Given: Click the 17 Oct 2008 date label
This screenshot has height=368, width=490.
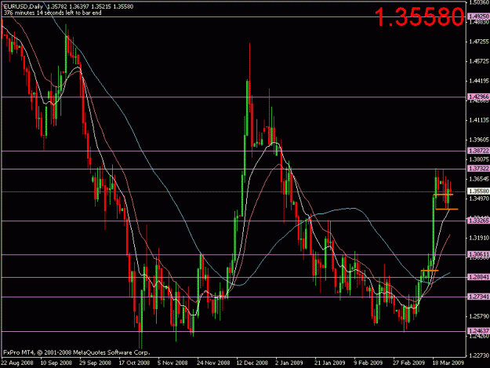Looking at the screenshot, I should pos(134,363).
